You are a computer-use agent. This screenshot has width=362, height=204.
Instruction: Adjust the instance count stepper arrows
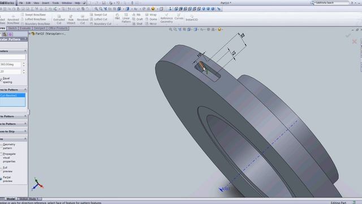click(24, 71)
